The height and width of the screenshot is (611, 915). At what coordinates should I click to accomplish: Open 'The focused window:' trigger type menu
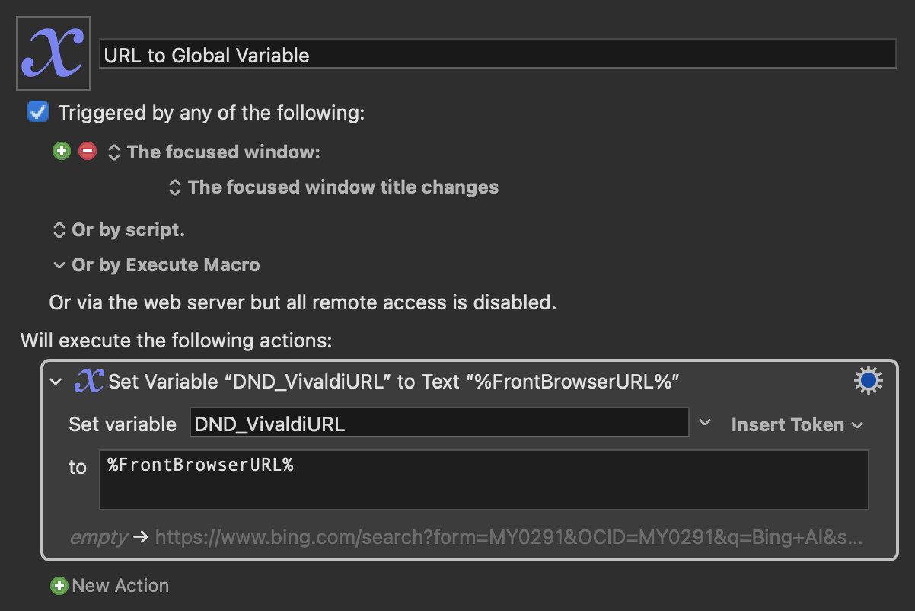click(x=214, y=152)
